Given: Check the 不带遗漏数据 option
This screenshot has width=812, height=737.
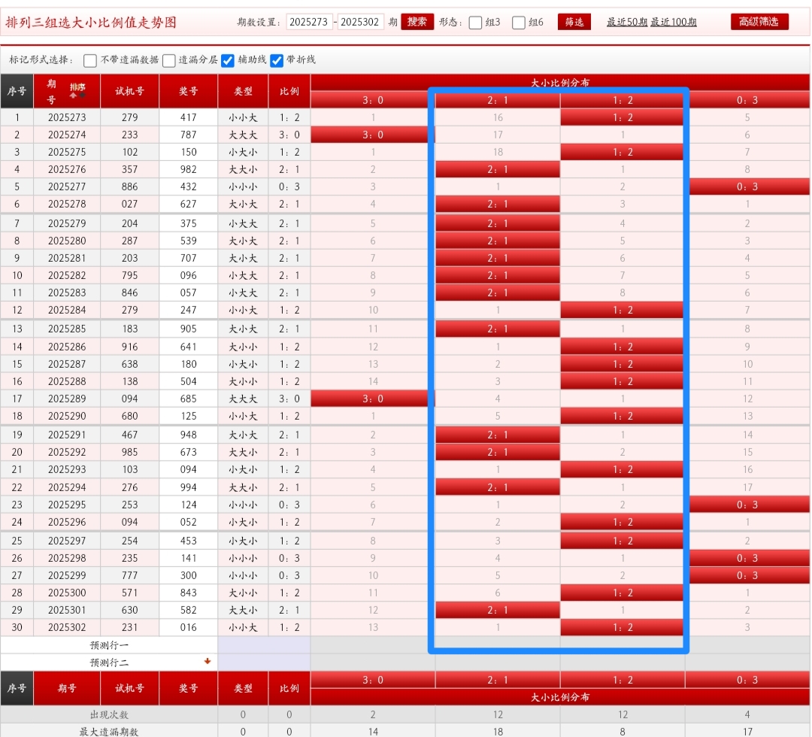Looking at the screenshot, I should 90,60.
